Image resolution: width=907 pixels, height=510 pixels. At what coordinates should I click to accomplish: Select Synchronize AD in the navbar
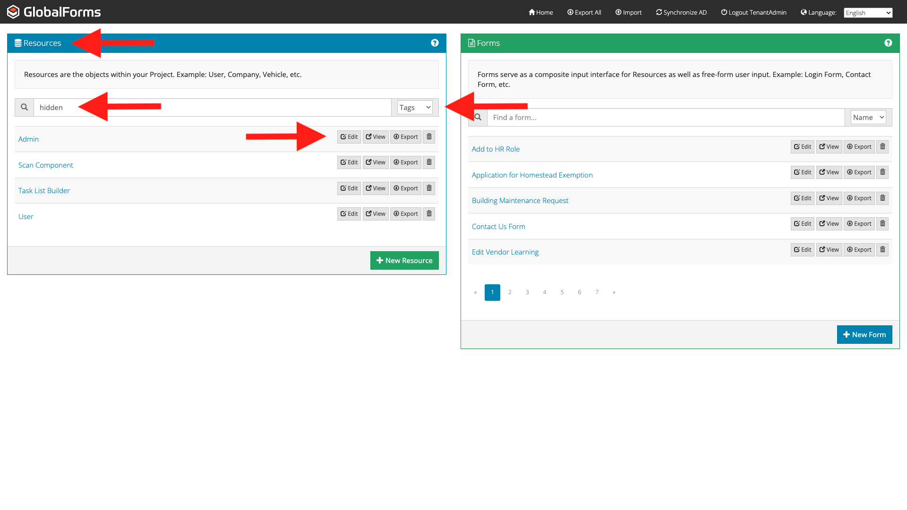(x=681, y=12)
